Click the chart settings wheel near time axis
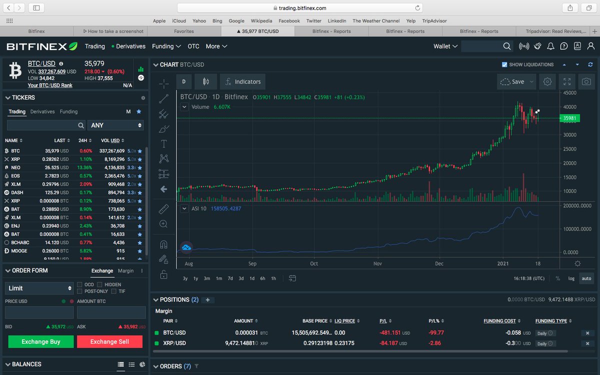This screenshot has width=600, height=375. click(577, 263)
